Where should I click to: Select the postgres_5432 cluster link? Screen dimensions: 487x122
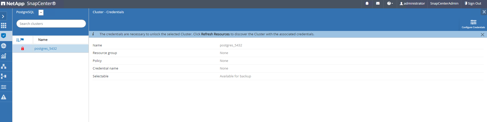pyautogui.click(x=46, y=49)
